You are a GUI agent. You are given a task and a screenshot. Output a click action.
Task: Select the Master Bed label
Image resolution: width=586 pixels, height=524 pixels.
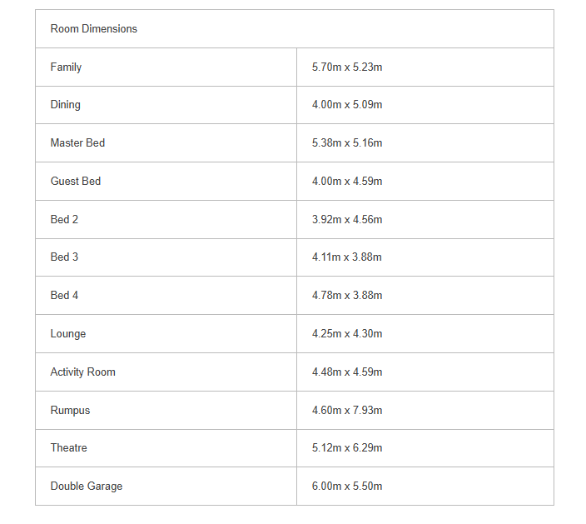click(x=77, y=143)
